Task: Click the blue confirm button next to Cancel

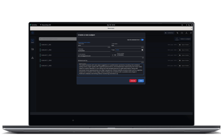Action: 141,81
